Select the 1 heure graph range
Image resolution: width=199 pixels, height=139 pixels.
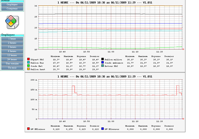coord(12,38)
